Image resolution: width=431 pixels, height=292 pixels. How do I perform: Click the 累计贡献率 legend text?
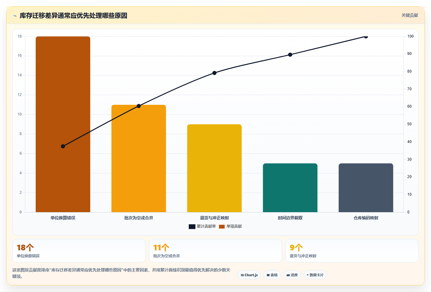click(x=206, y=226)
